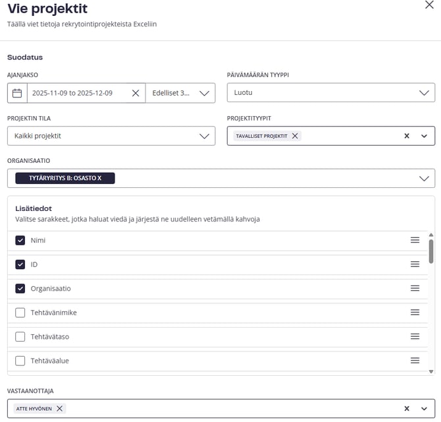441x422 pixels.
Task: Click the reorder handle for ID row
Action: click(x=415, y=264)
